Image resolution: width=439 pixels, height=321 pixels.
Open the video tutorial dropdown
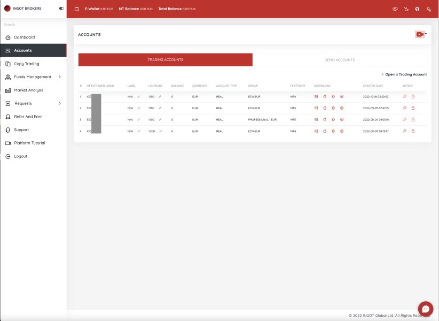[x=421, y=34]
